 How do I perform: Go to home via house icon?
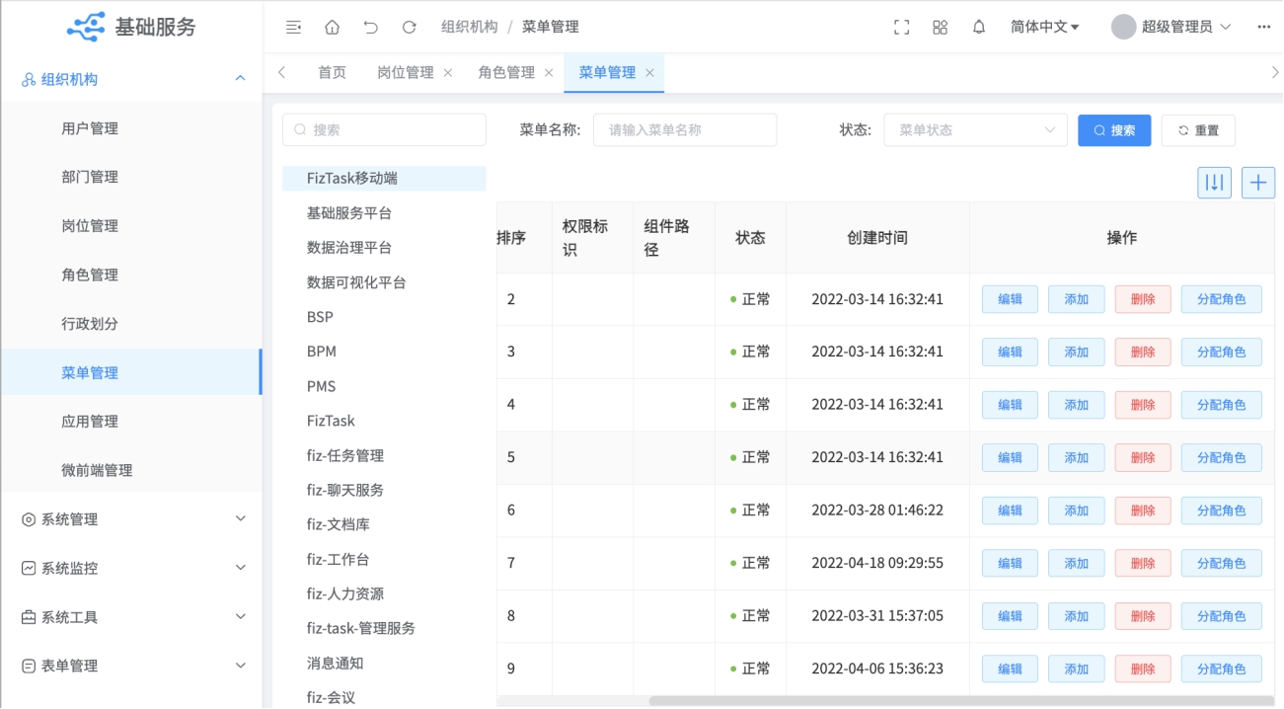point(333,27)
